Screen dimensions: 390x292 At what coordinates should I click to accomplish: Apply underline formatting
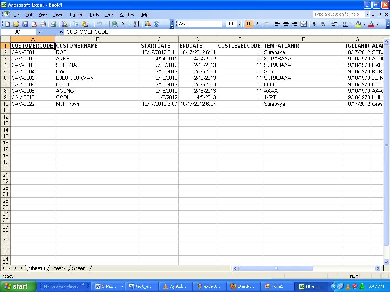(265, 24)
